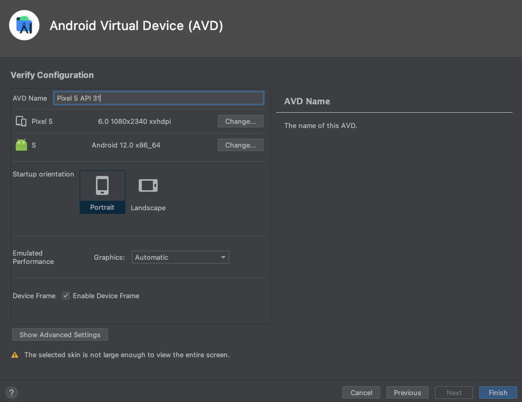Open help via the question mark icon
Image resolution: width=522 pixels, height=402 pixels.
(11, 393)
